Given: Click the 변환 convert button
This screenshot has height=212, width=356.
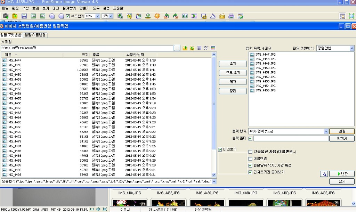Looking at the screenshot, I should point(341,174).
